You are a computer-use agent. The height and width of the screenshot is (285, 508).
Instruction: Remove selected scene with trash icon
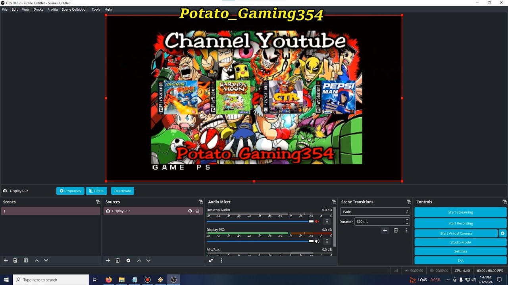tap(15, 260)
